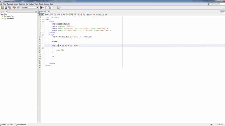Click Find Next Occurrence icon
This screenshot has width=225, height=126.
[70, 15]
